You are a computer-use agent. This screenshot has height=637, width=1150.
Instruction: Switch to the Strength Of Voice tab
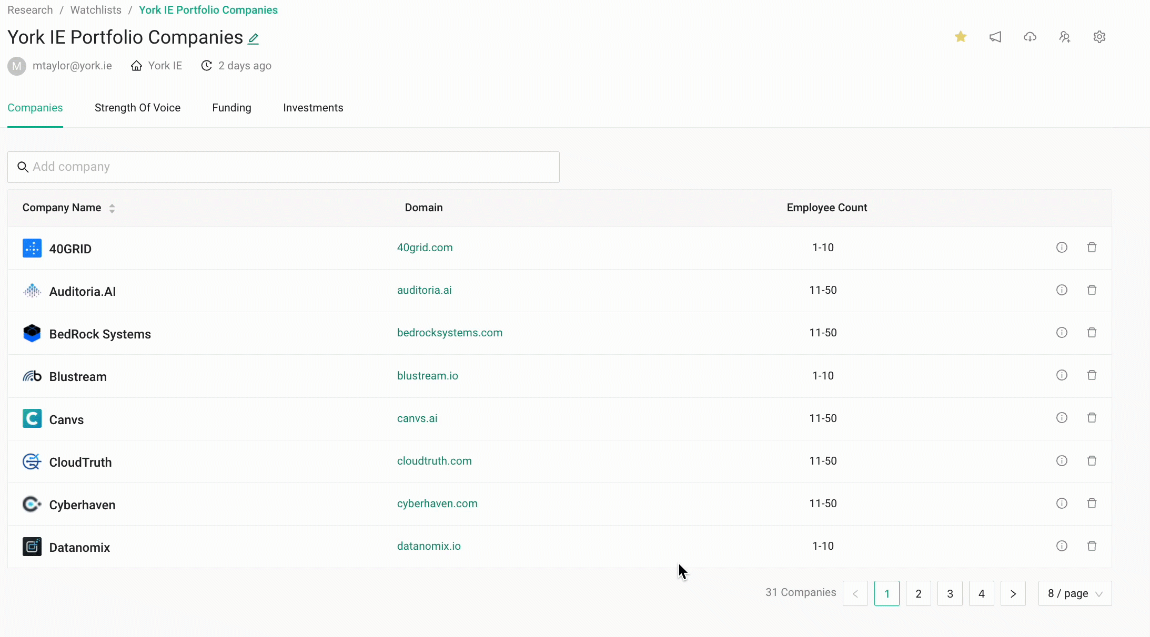(x=137, y=108)
